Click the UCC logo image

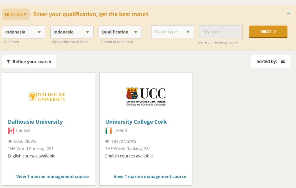146,97
